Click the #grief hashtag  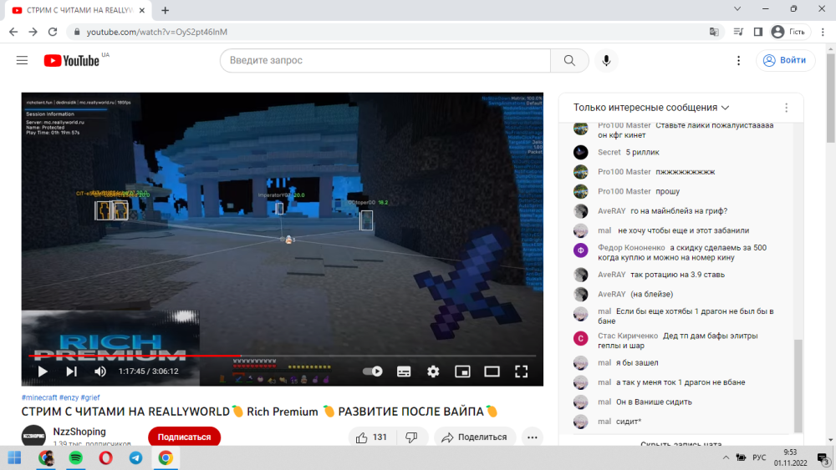click(90, 397)
